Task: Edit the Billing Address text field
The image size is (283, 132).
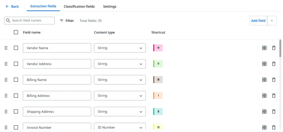Action: (x=57, y=95)
